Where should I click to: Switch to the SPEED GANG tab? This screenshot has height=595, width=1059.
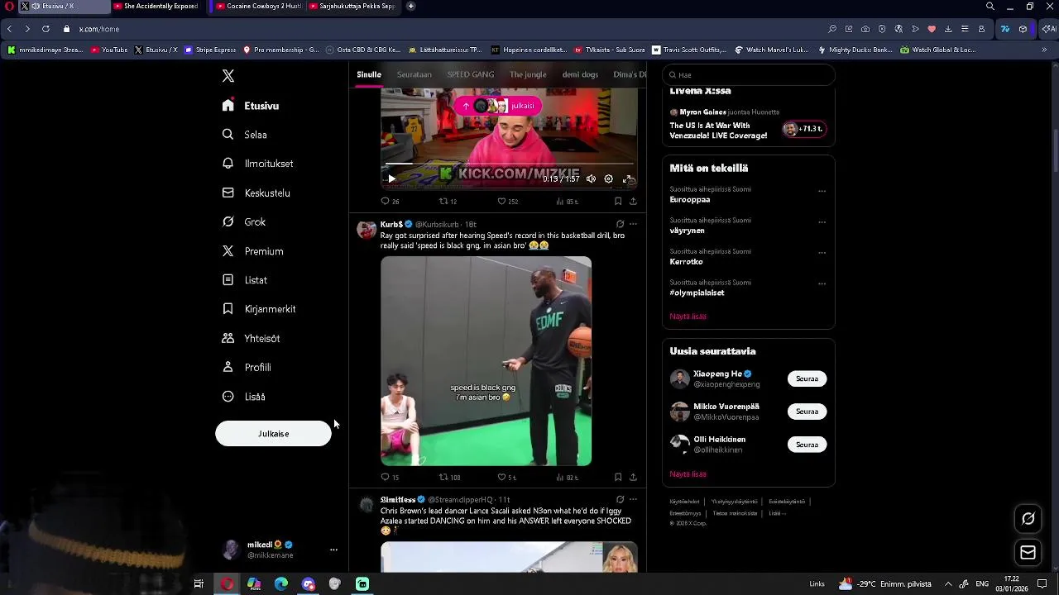[x=471, y=74]
